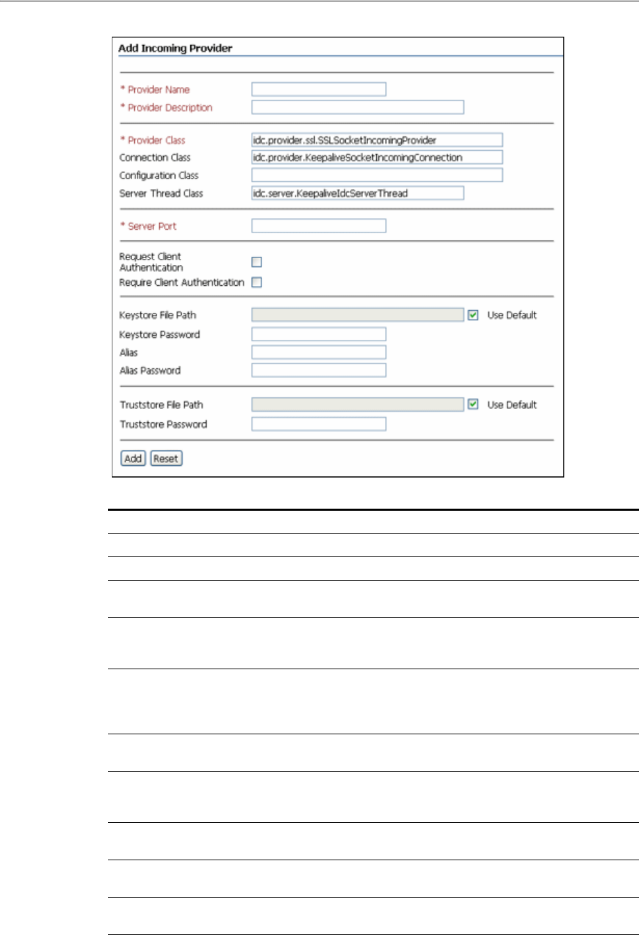639x935 pixels.
Task: Click the Reset button
Action: [x=166, y=458]
